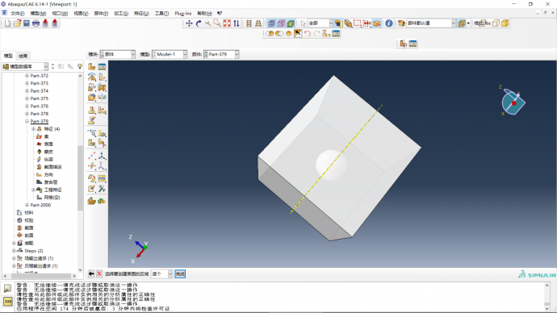Cancel the procedure with red X
The height and width of the screenshot is (313, 557).
(99, 274)
